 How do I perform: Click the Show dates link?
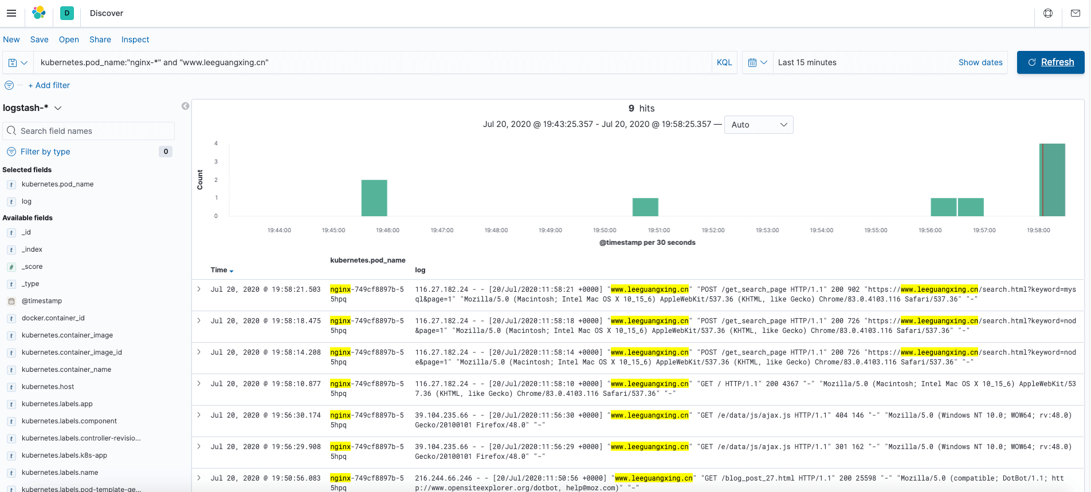(x=980, y=63)
